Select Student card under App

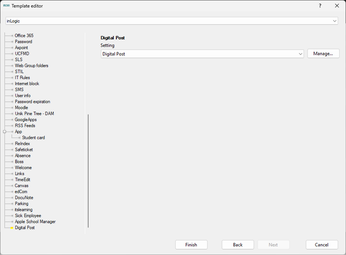[x=34, y=137]
